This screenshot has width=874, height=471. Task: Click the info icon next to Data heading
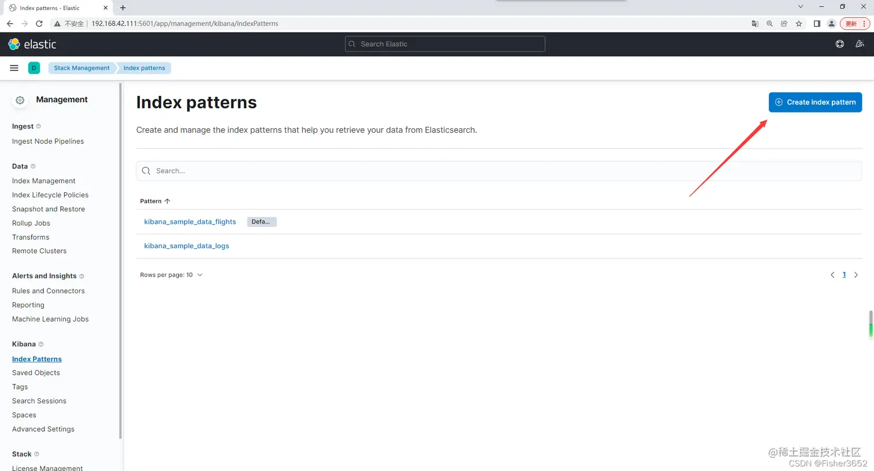(x=33, y=166)
